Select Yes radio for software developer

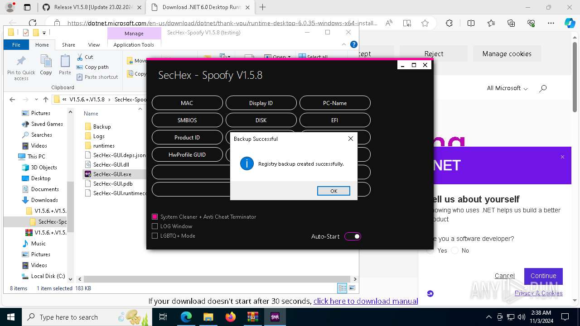coord(430,250)
